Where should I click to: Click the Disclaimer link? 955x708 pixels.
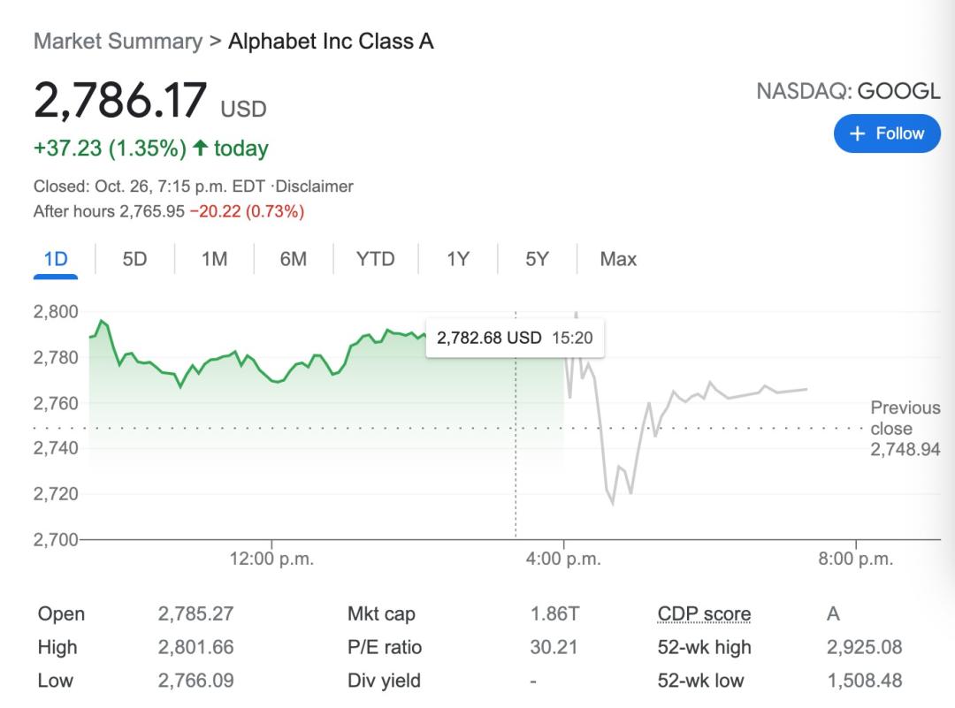click(315, 187)
